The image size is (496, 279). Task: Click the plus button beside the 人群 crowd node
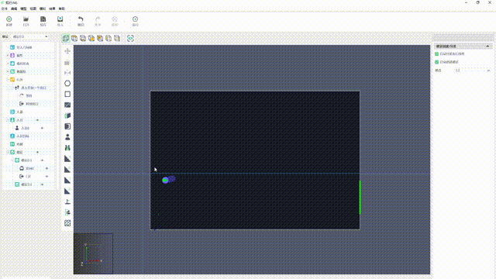tap(37, 120)
